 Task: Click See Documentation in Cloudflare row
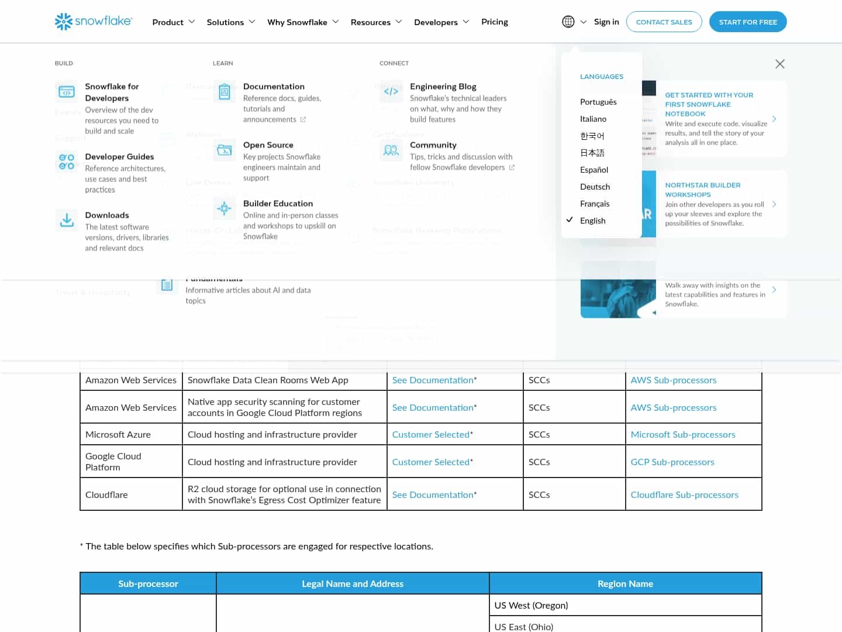[x=433, y=495]
